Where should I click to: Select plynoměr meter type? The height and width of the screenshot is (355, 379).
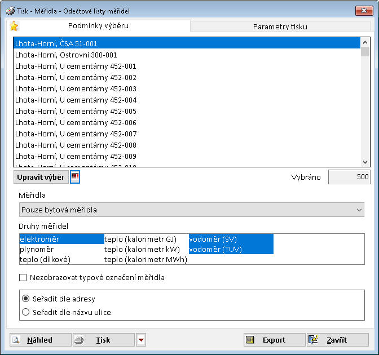(x=36, y=249)
